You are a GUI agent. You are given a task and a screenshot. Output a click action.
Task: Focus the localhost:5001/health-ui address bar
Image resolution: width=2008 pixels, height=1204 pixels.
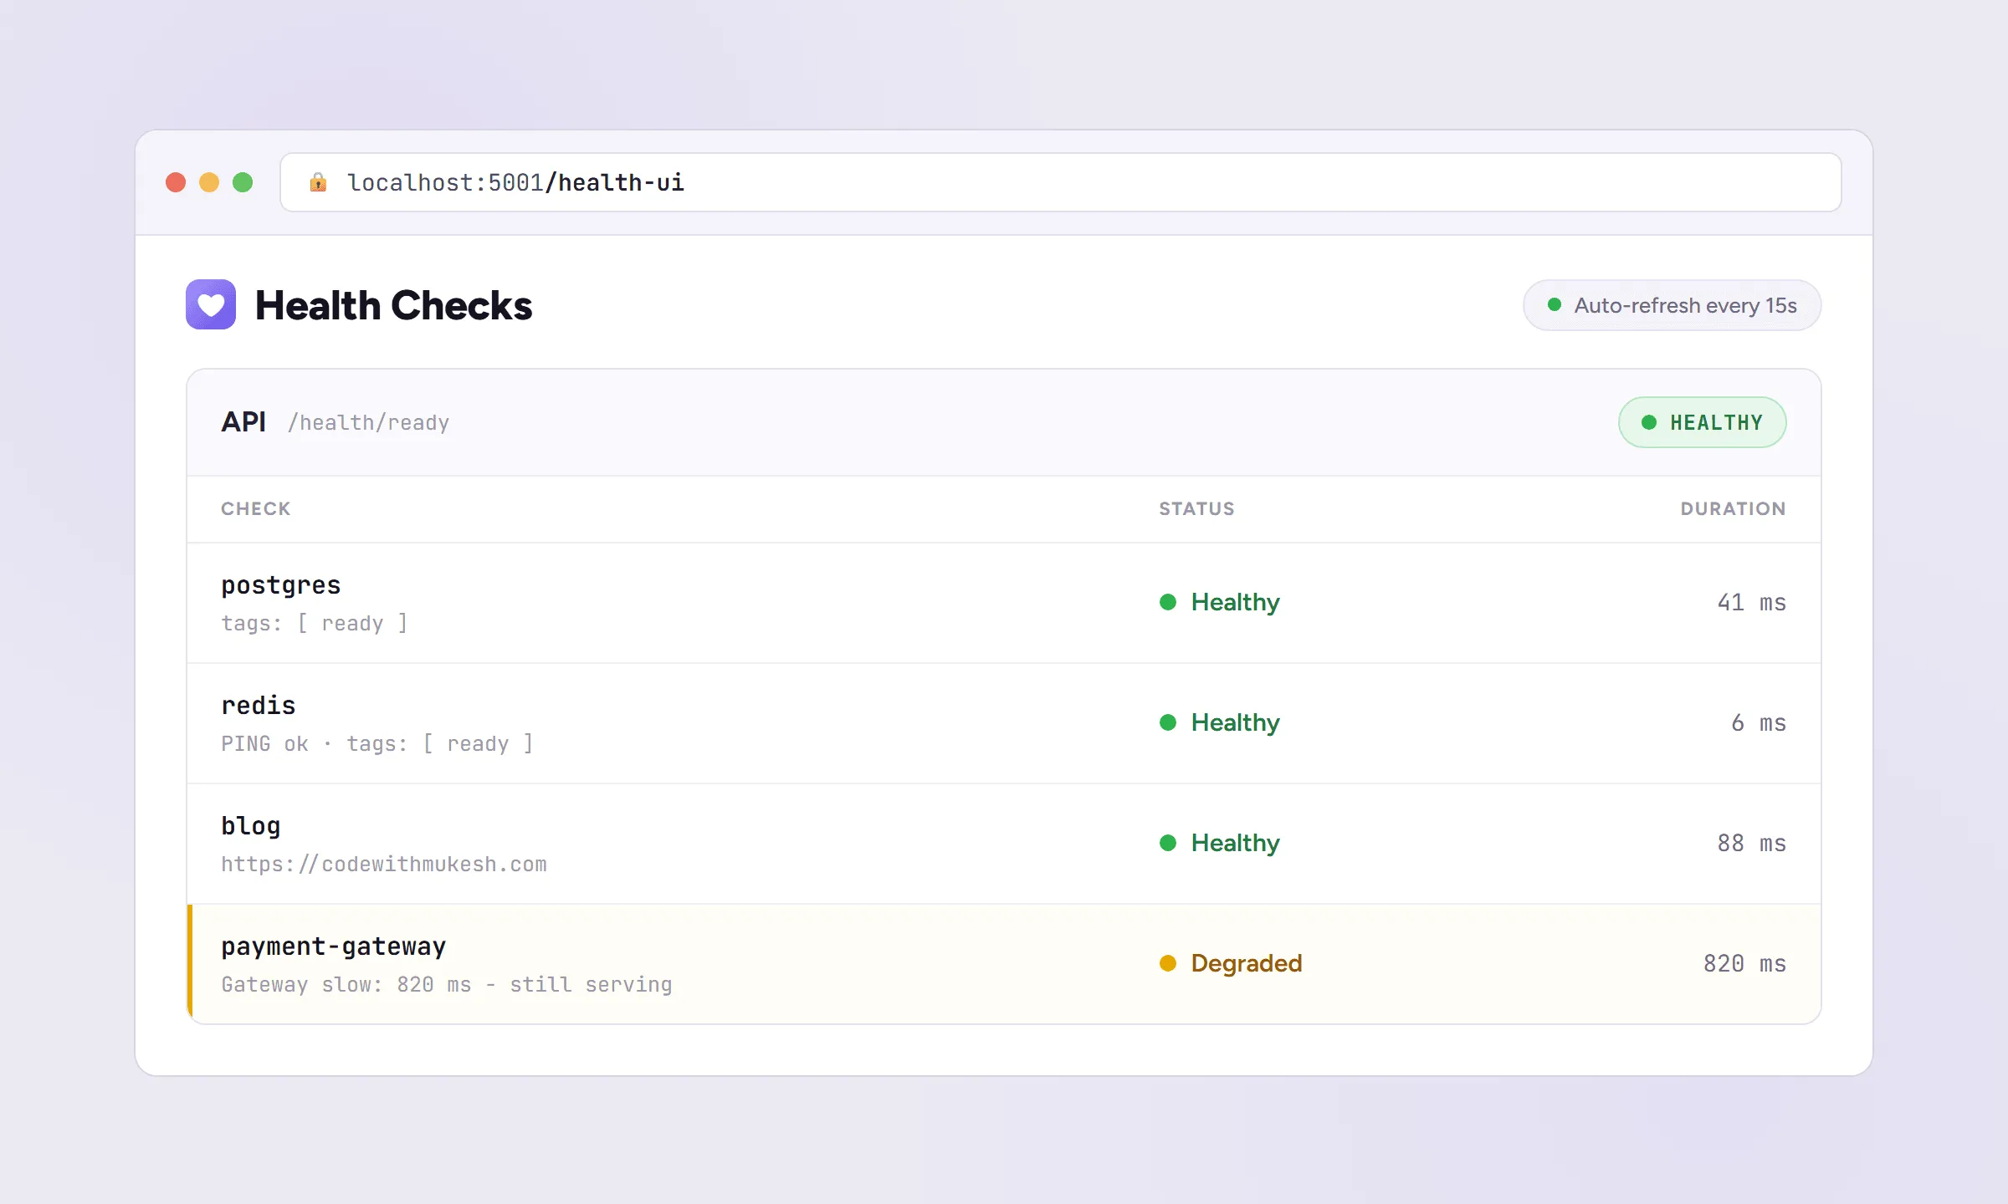tap(1061, 182)
